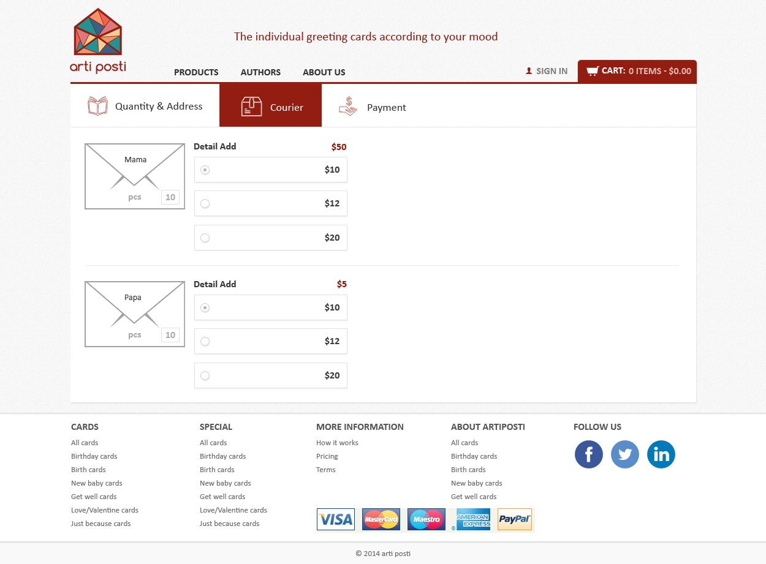This screenshot has height=564, width=766.
Task: Switch to the Payment step
Action: click(373, 106)
